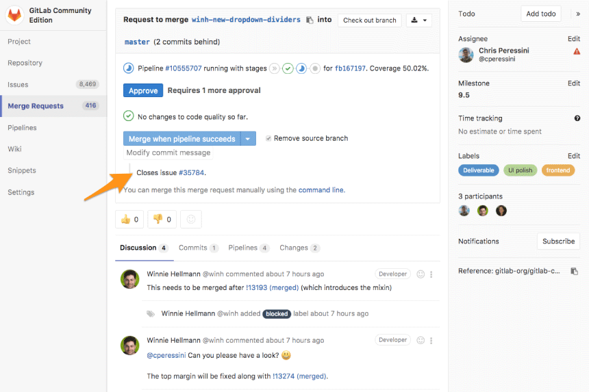Click the frontend label

pyautogui.click(x=557, y=170)
